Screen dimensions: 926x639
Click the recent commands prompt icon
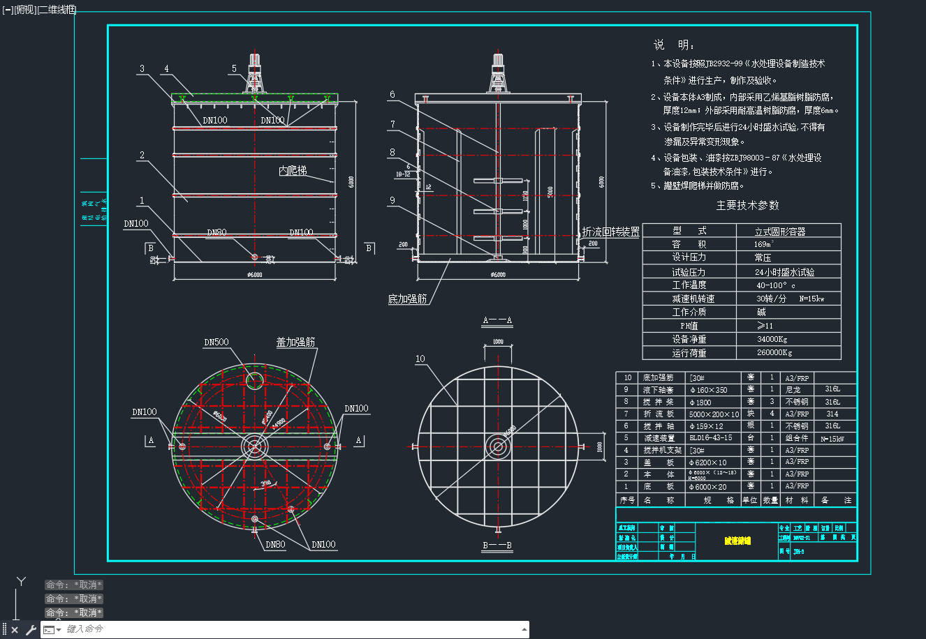click(49, 630)
